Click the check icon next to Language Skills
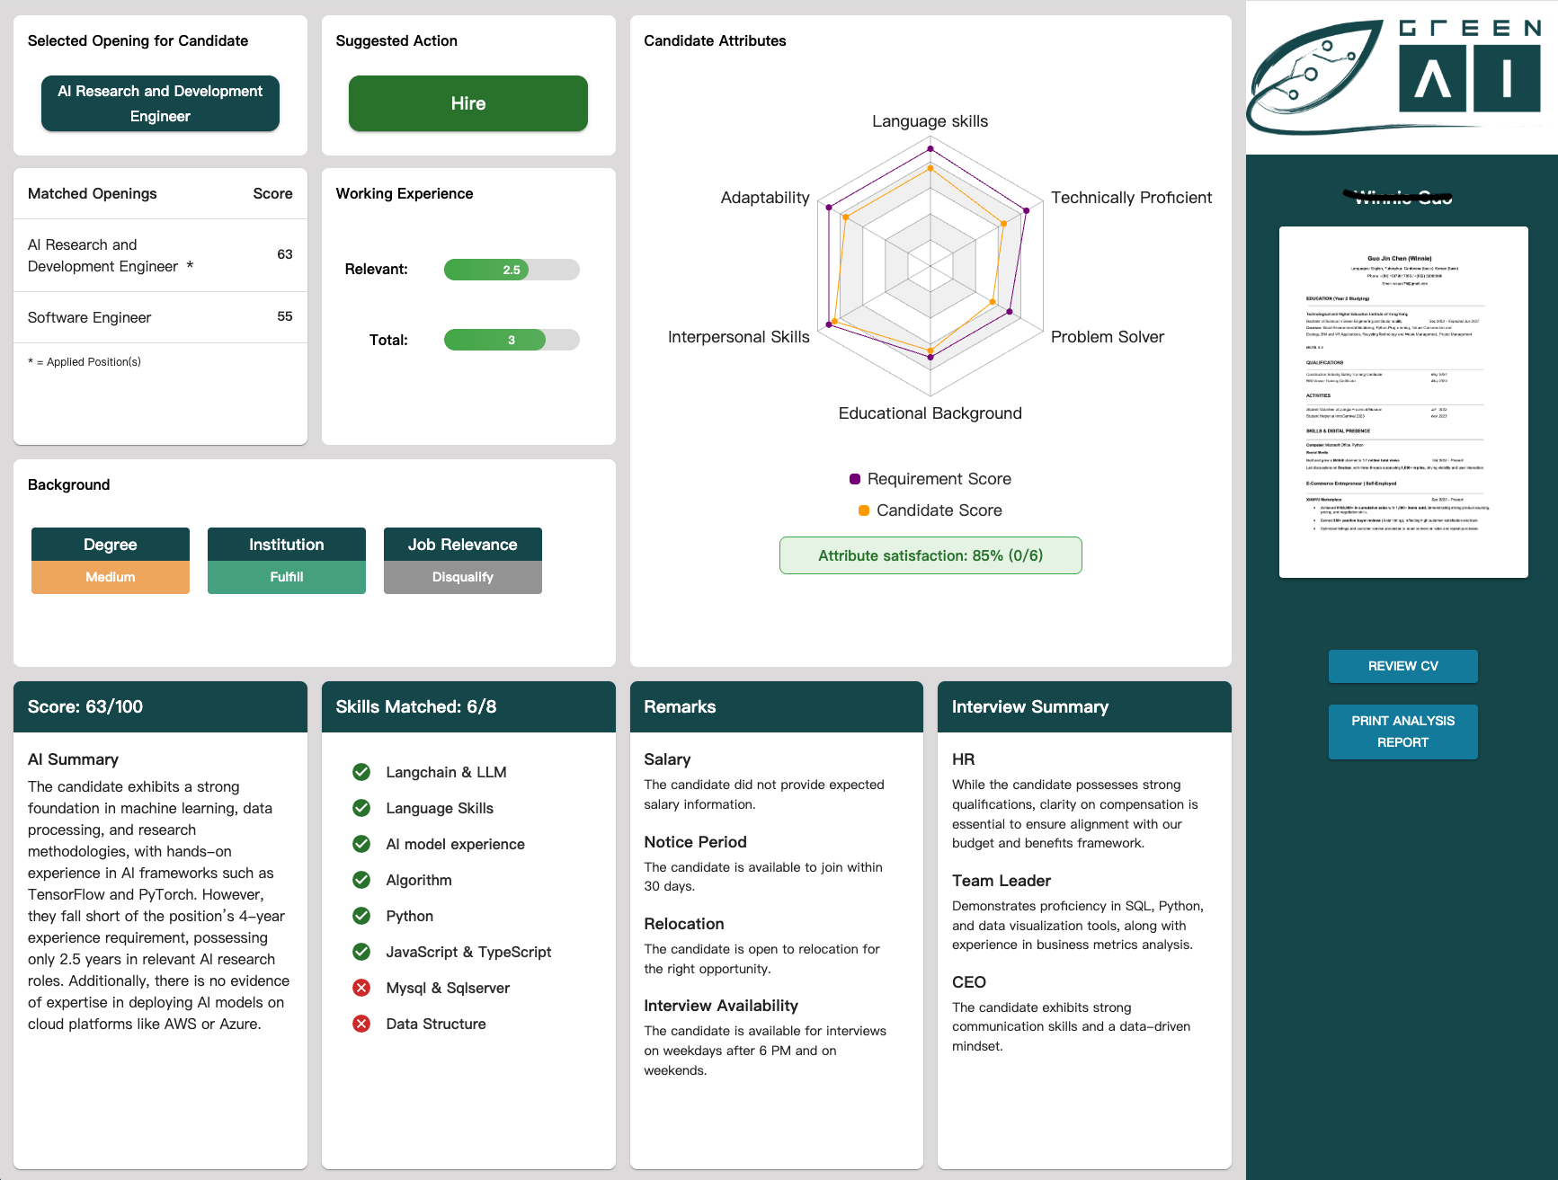 point(361,808)
